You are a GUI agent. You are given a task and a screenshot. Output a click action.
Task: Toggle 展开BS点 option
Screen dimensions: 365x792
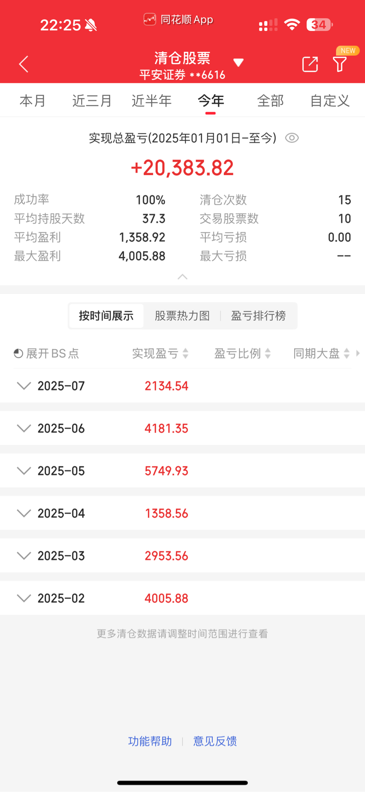click(x=46, y=353)
